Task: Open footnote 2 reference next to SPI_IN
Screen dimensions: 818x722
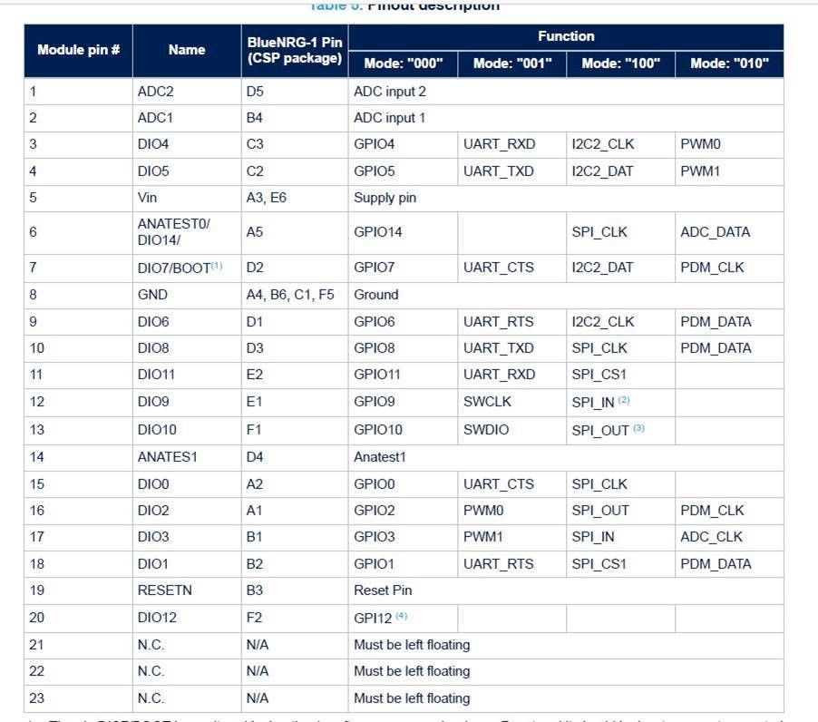Action: click(x=624, y=400)
